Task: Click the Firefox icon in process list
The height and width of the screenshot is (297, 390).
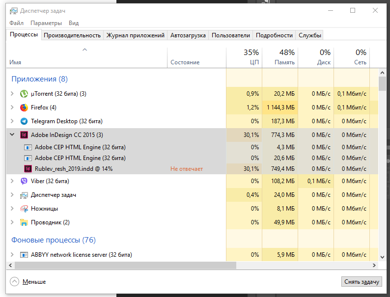Action: pos(24,108)
